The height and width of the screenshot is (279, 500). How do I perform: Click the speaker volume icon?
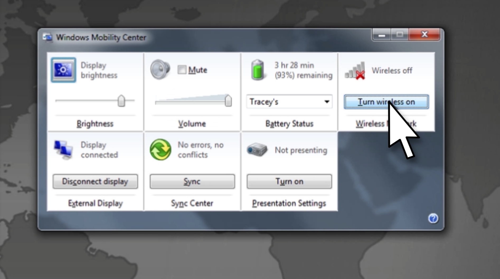coord(160,70)
